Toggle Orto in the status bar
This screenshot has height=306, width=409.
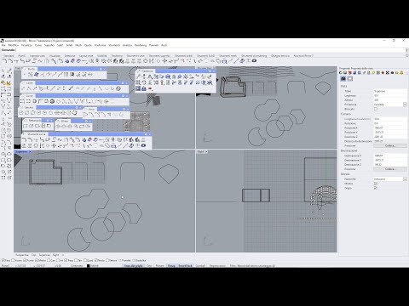tap(149, 266)
